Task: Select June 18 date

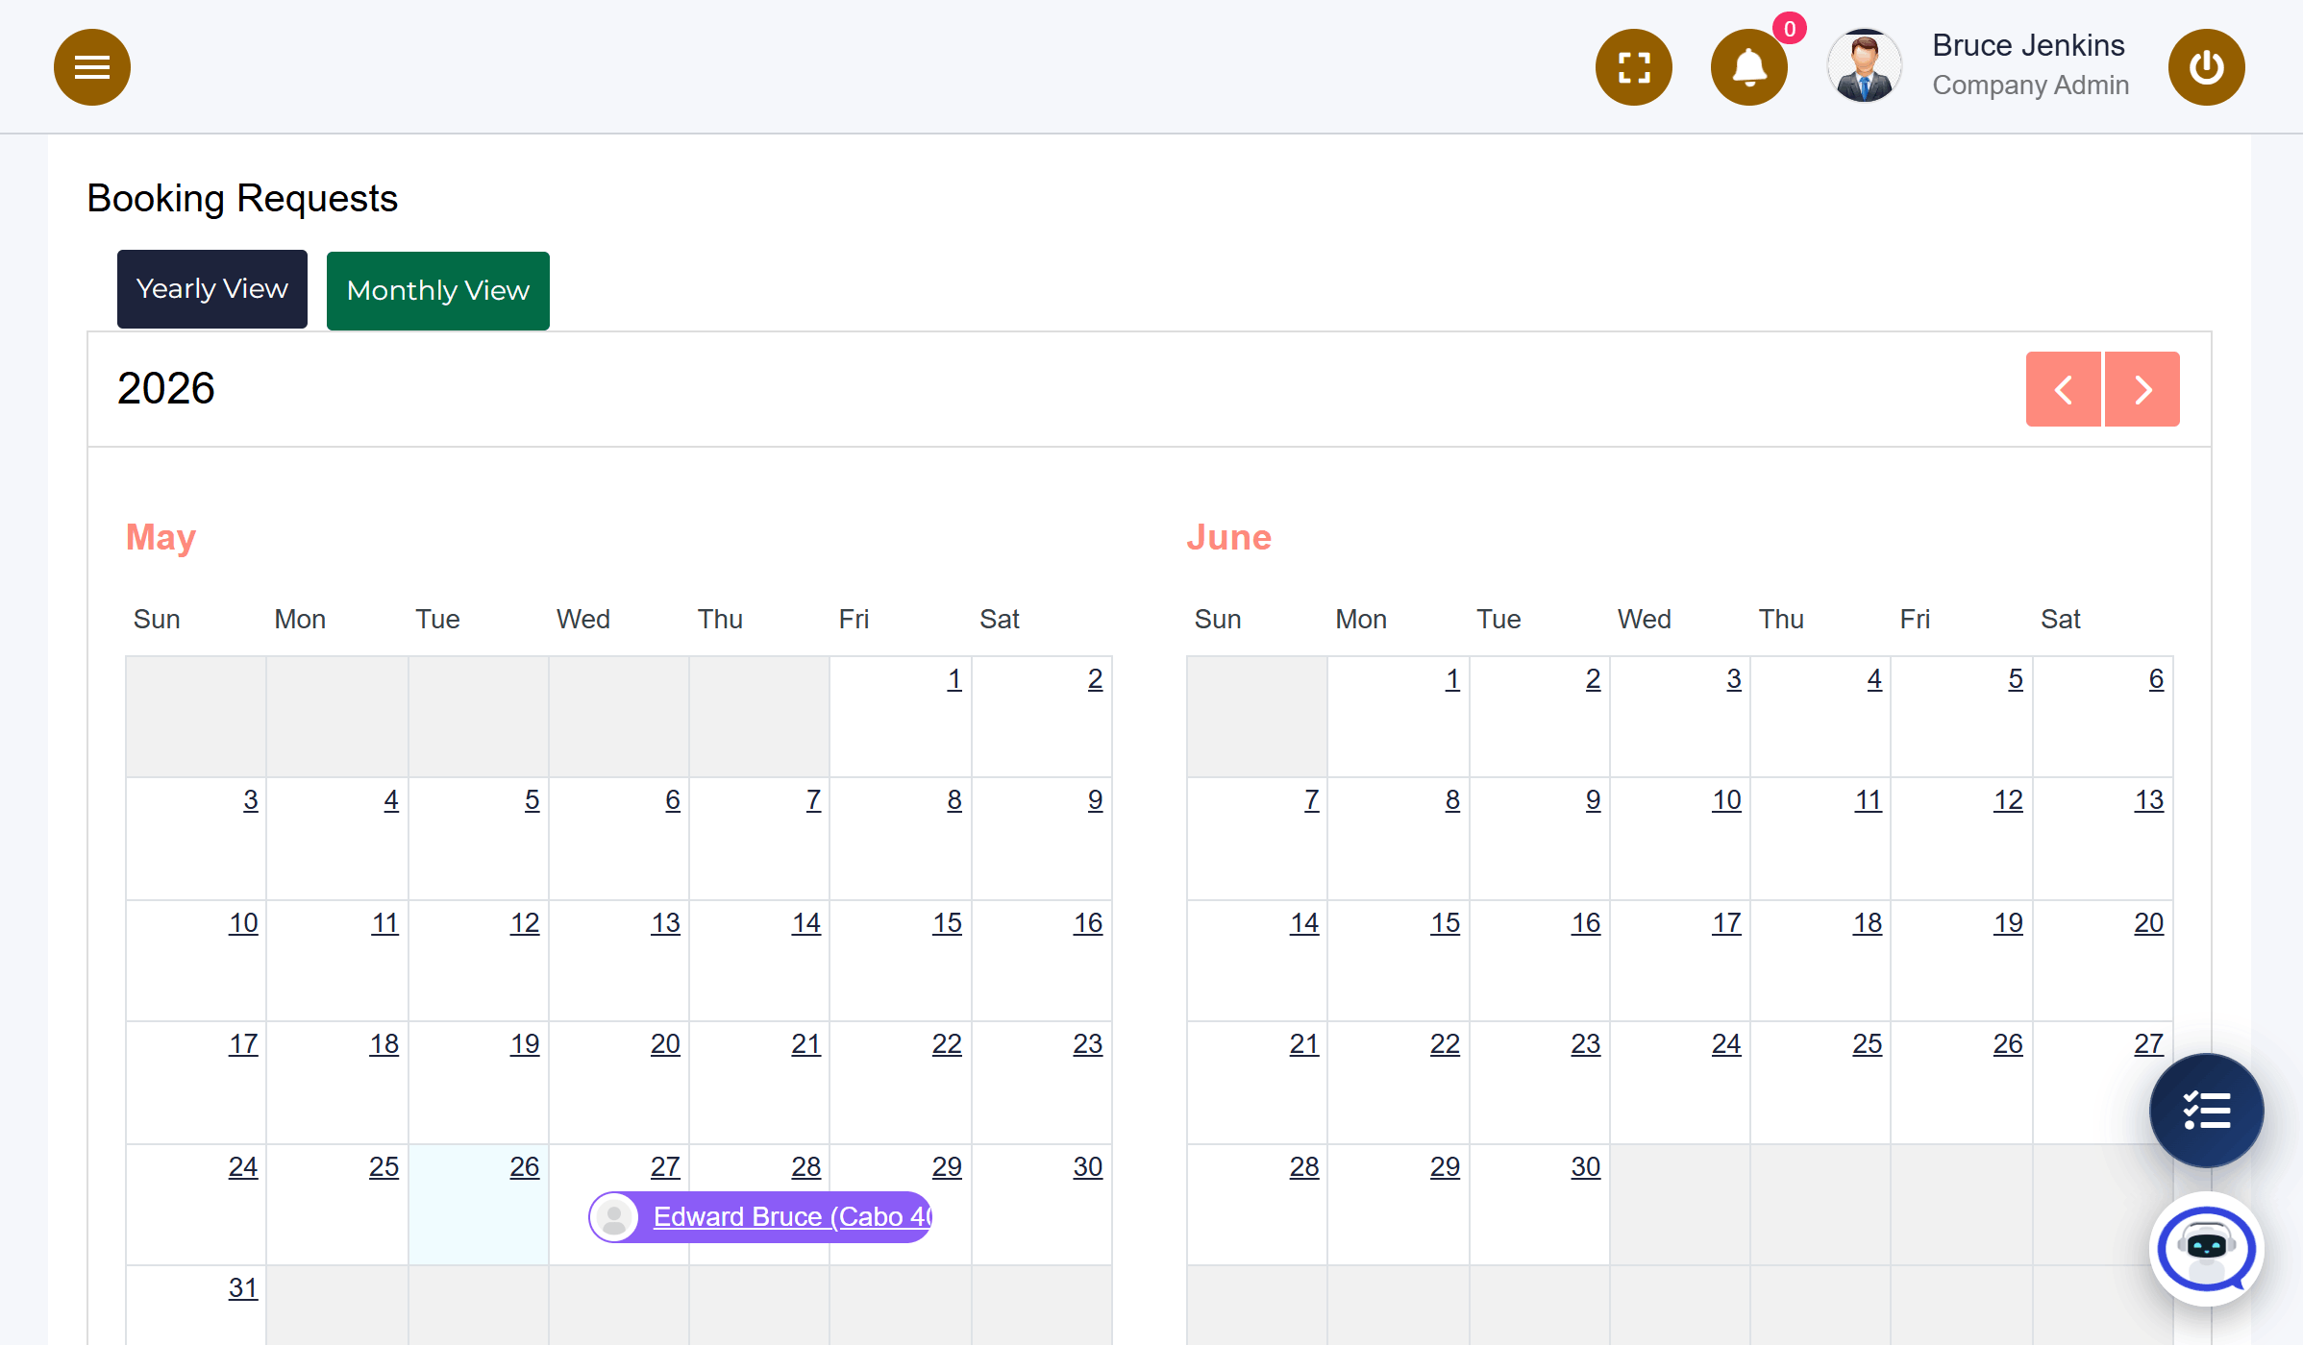Action: pyautogui.click(x=1868, y=923)
